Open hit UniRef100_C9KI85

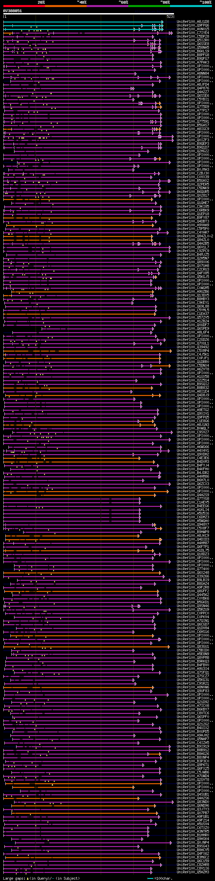click(x=193, y=207)
